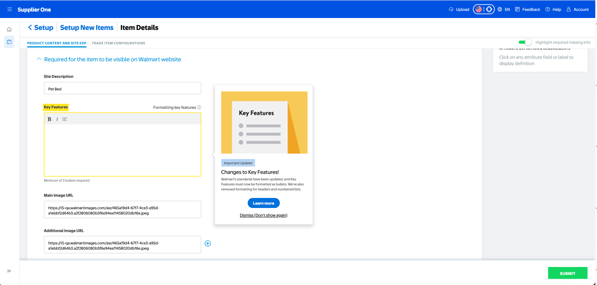Open the Account menu

(578, 9)
